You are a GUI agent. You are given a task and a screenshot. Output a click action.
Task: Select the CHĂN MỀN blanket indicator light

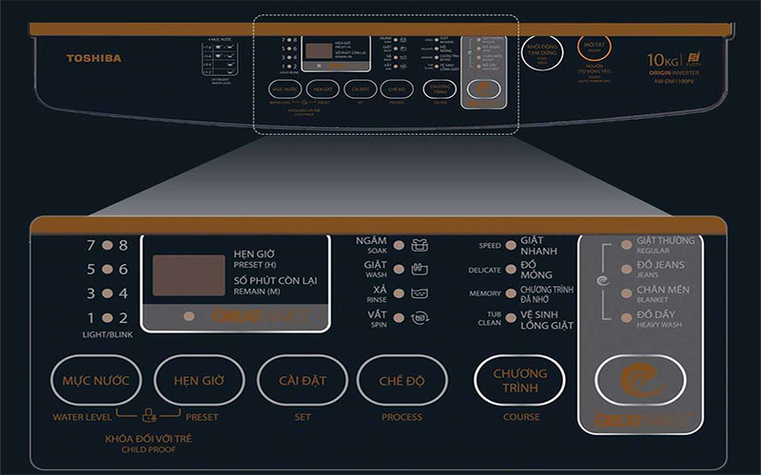pyautogui.click(x=626, y=294)
